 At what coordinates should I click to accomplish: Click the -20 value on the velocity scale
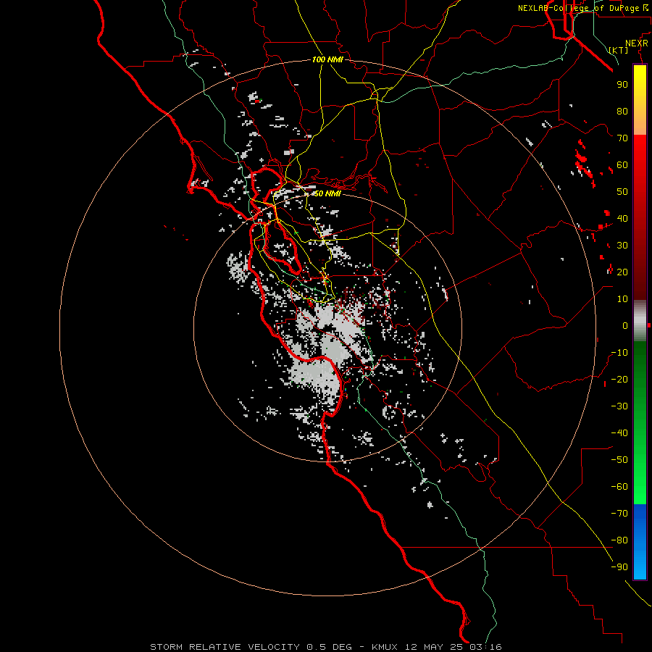619,379
